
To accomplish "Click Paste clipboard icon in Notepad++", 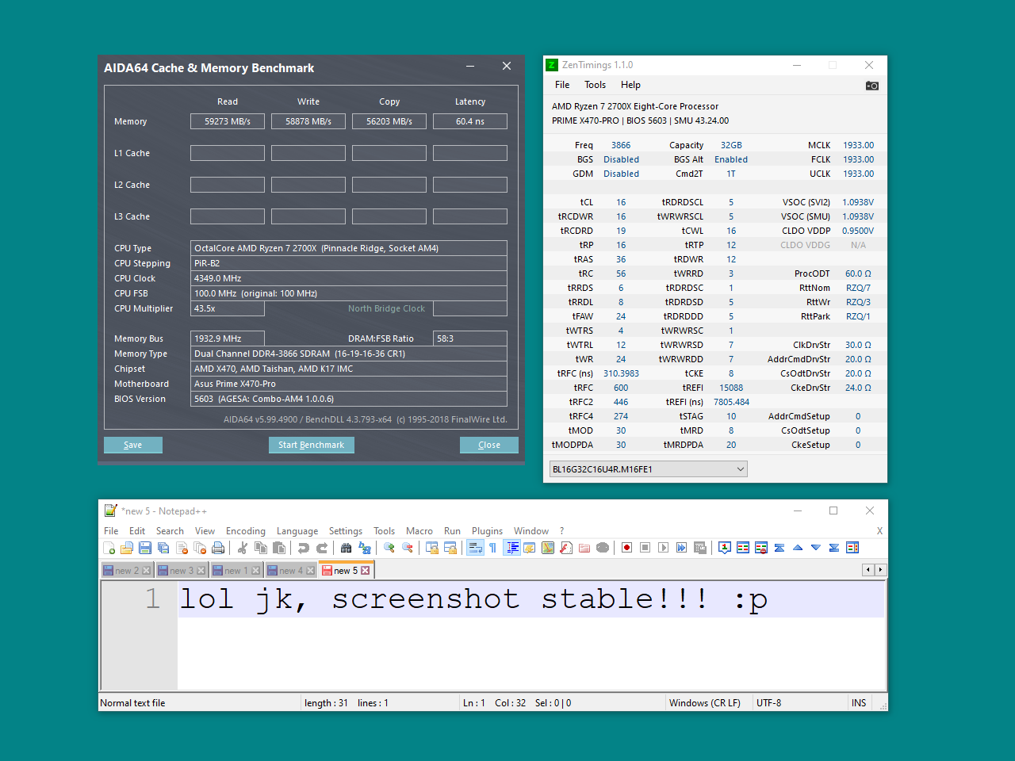I will [x=279, y=548].
